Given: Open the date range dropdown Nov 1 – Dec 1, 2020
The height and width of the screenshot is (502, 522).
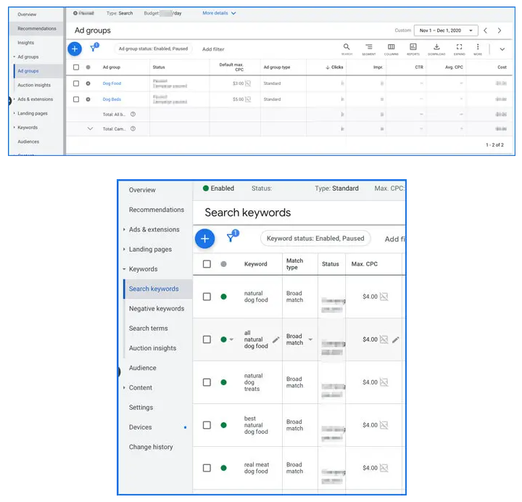Looking at the screenshot, I should 445,30.
